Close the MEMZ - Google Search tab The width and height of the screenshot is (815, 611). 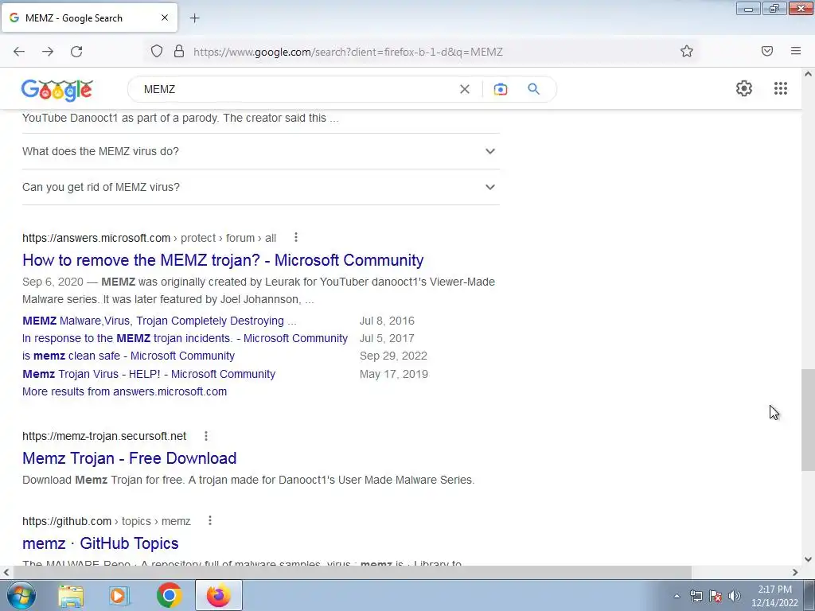pos(164,18)
